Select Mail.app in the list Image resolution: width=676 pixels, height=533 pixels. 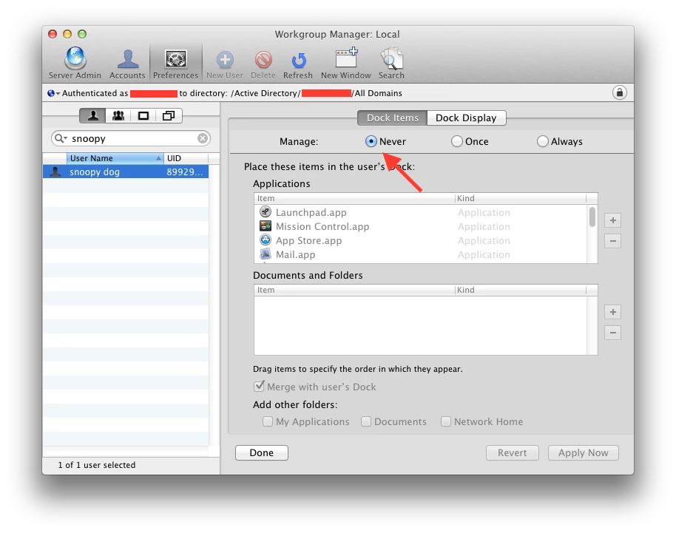pos(420,254)
